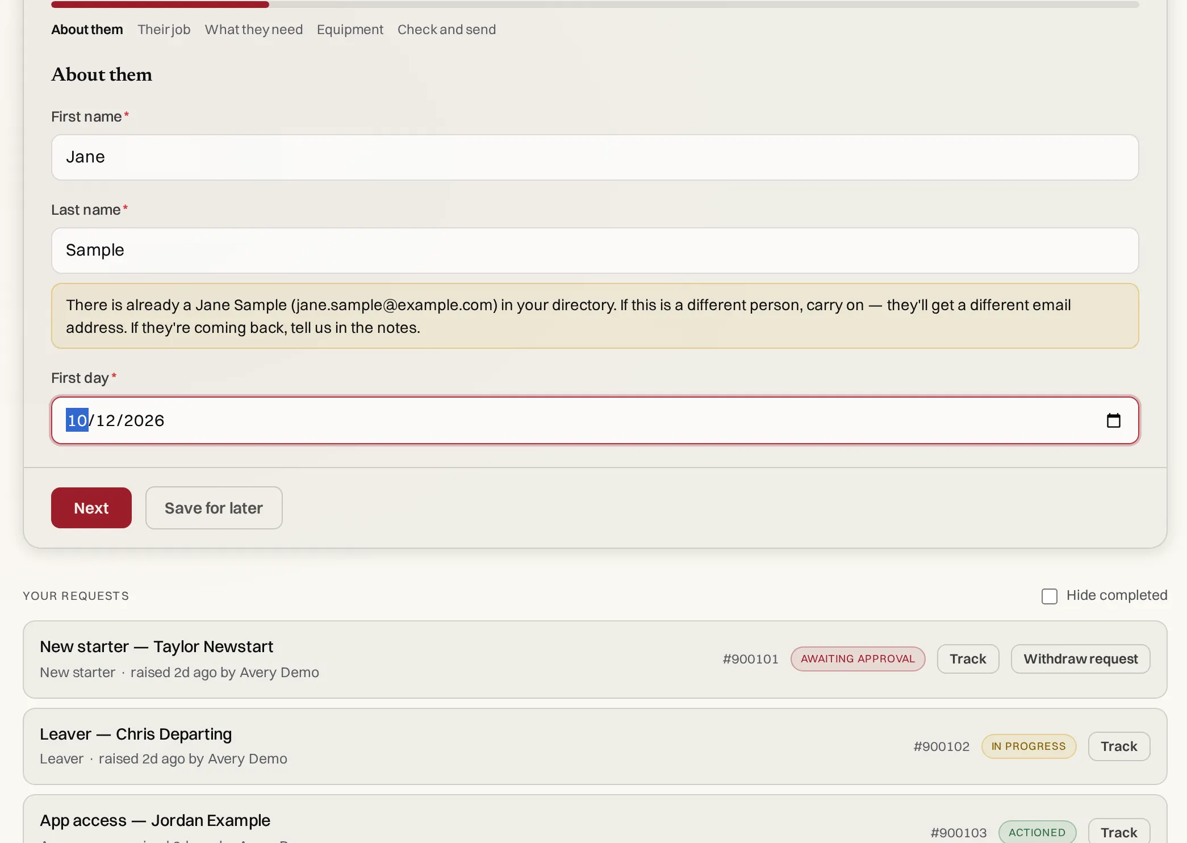
Task: Go to the Their job step
Action: coord(164,30)
